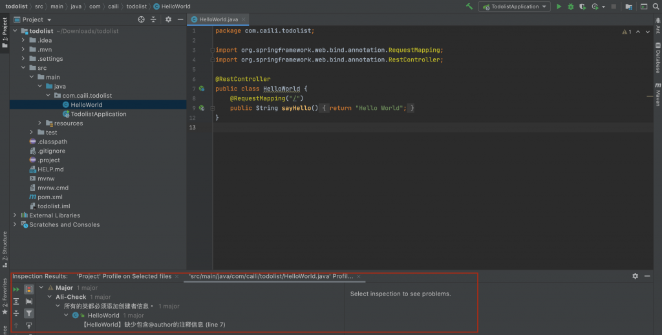Close the 'Project' Profile on Selected files tab
Viewport: 662px width, 335px height.
point(177,277)
